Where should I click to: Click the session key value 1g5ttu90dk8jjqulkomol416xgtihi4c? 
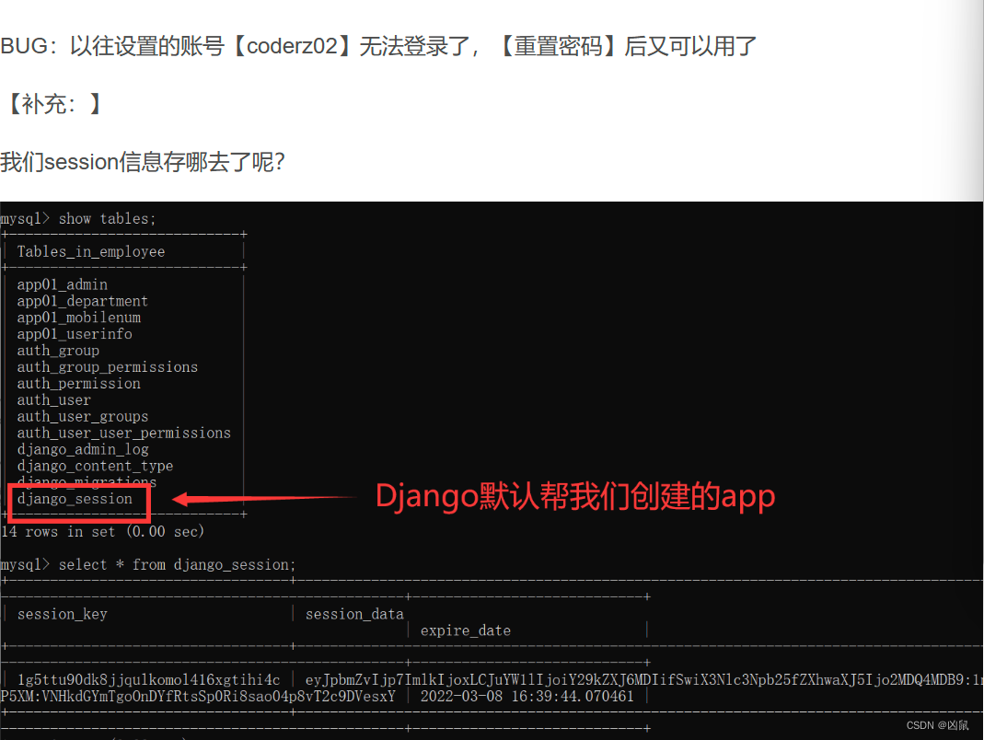(x=148, y=680)
